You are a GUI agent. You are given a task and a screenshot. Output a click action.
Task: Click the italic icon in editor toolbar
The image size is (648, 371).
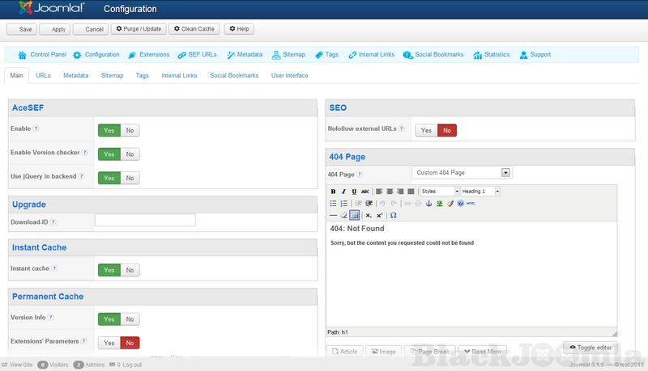343,192
